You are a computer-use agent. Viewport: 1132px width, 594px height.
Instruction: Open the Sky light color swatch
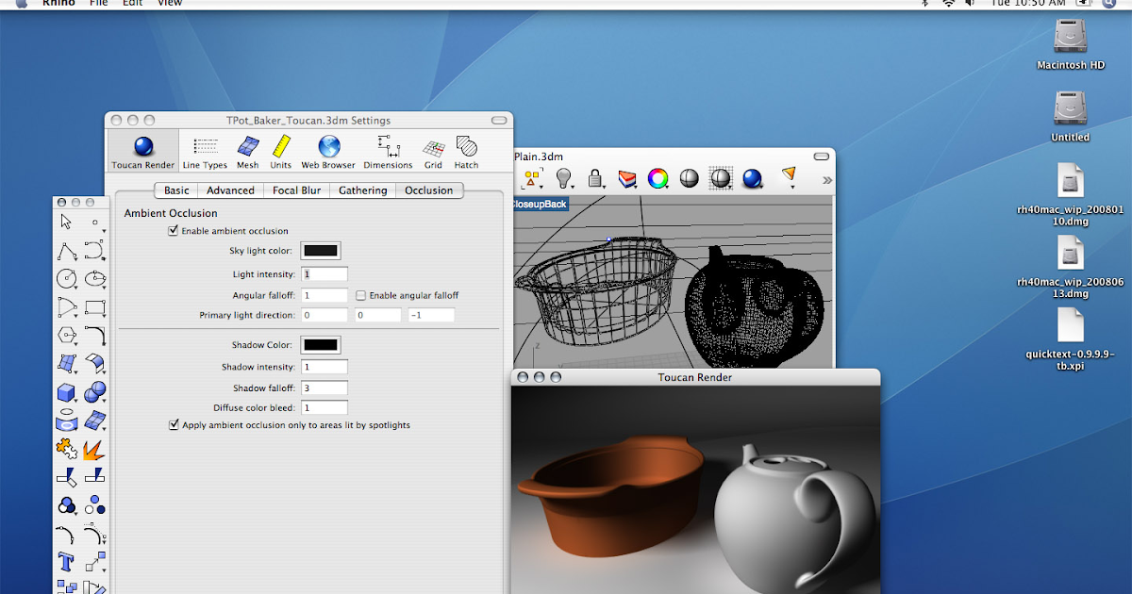coord(321,251)
